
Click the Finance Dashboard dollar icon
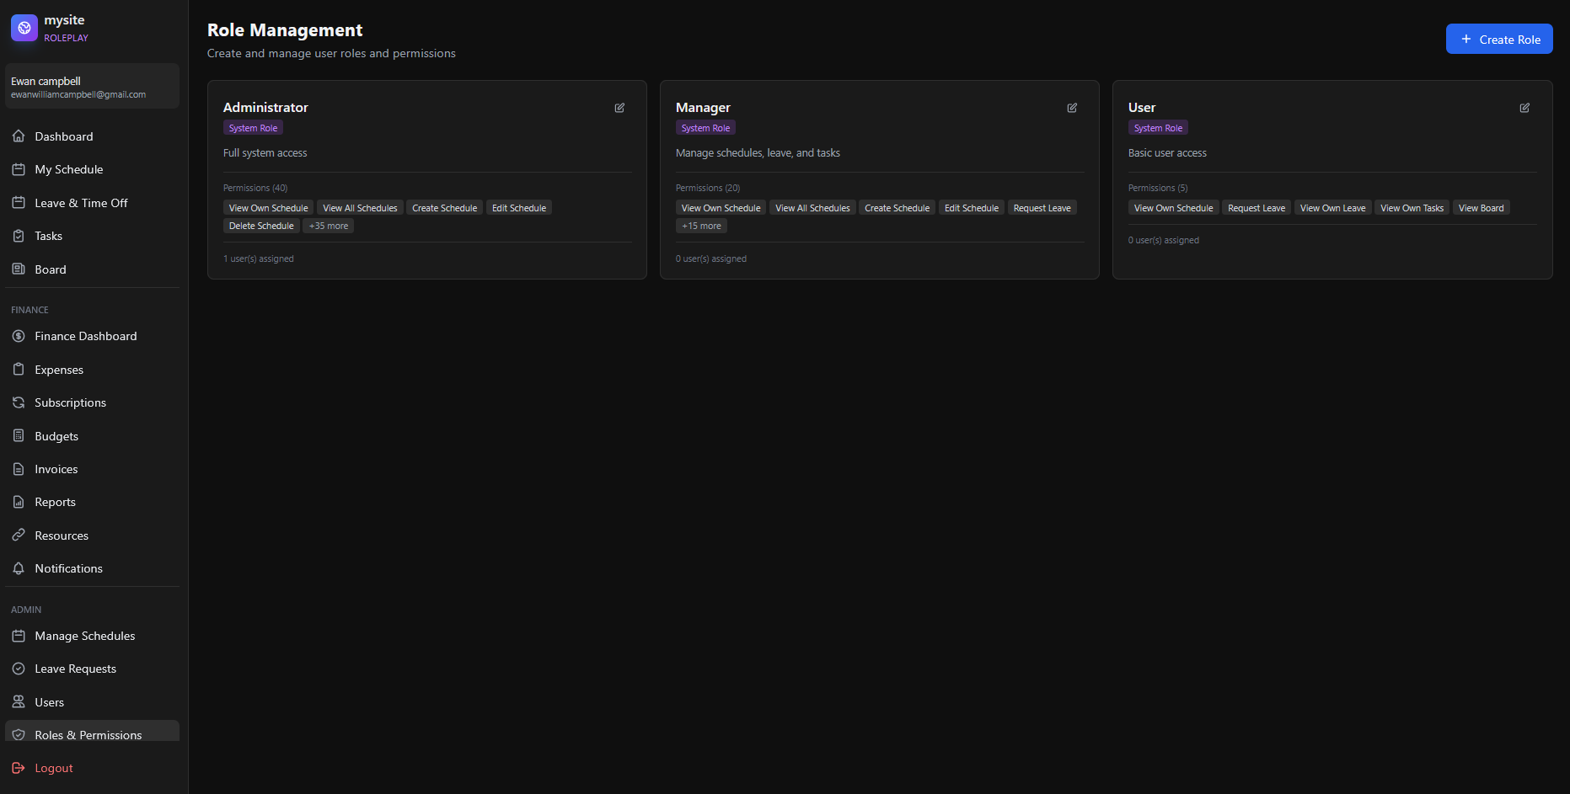[19, 336]
